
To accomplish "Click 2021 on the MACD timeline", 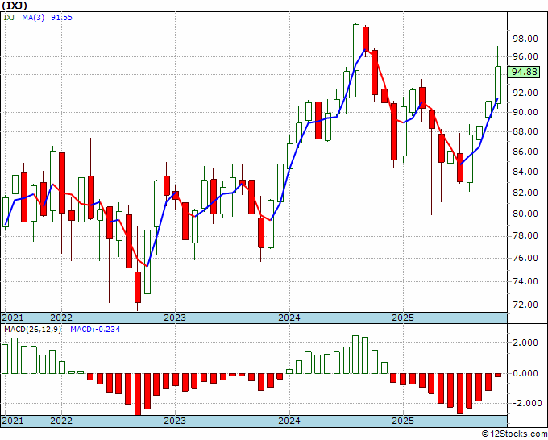I will tap(13, 421).
